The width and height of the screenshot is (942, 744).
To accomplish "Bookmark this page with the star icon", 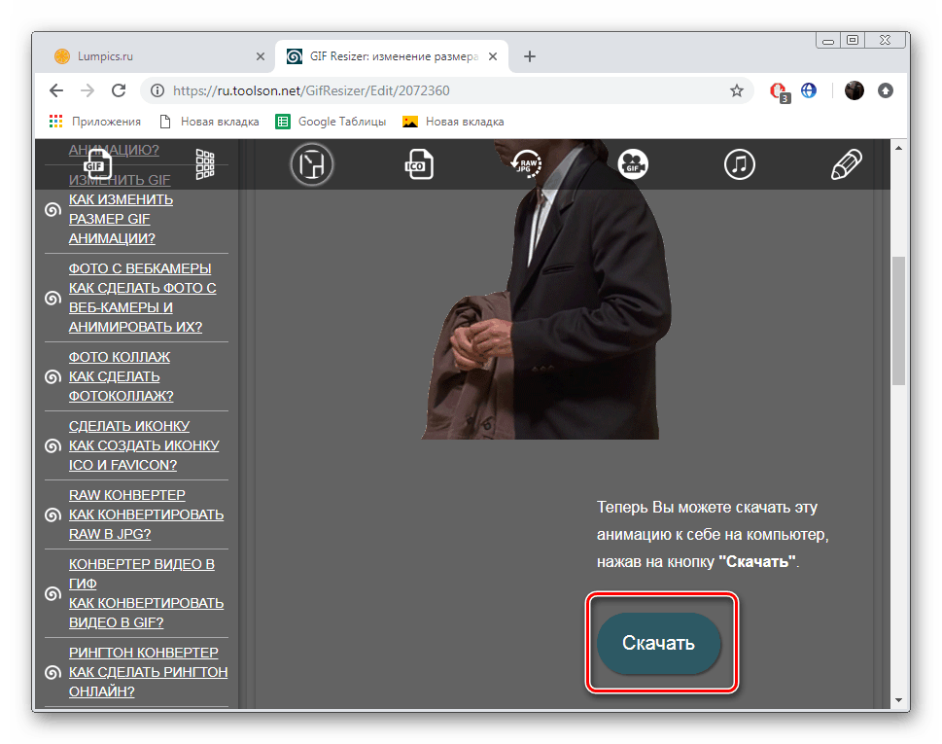I will pos(737,90).
